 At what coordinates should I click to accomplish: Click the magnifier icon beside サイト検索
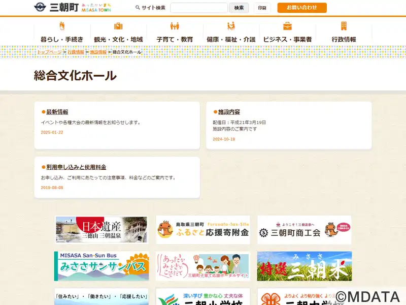coord(138,8)
